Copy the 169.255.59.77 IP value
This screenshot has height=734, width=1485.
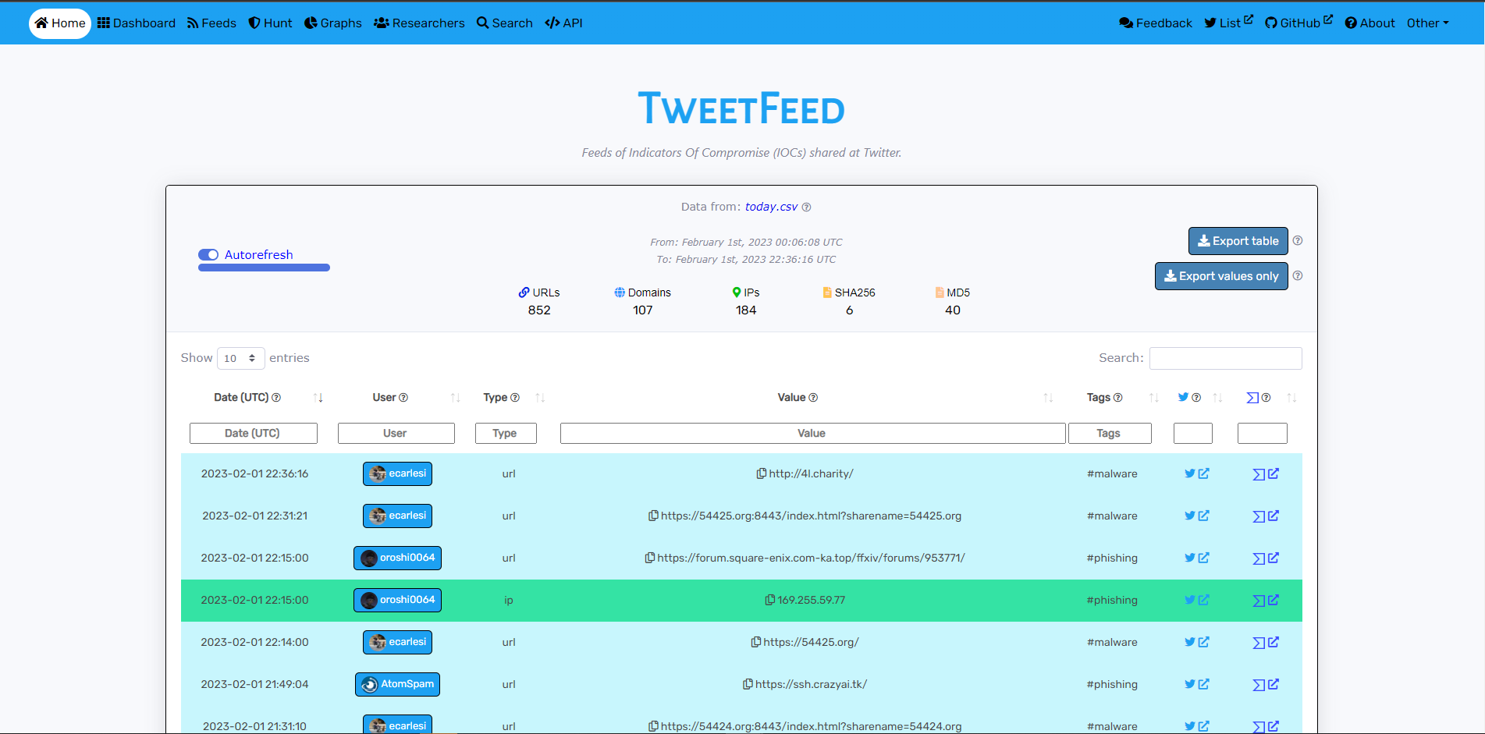[770, 600]
